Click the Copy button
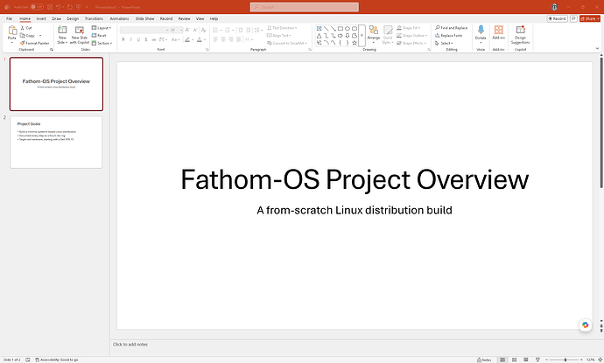The width and height of the screenshot is (604, 363). (28, 35)
